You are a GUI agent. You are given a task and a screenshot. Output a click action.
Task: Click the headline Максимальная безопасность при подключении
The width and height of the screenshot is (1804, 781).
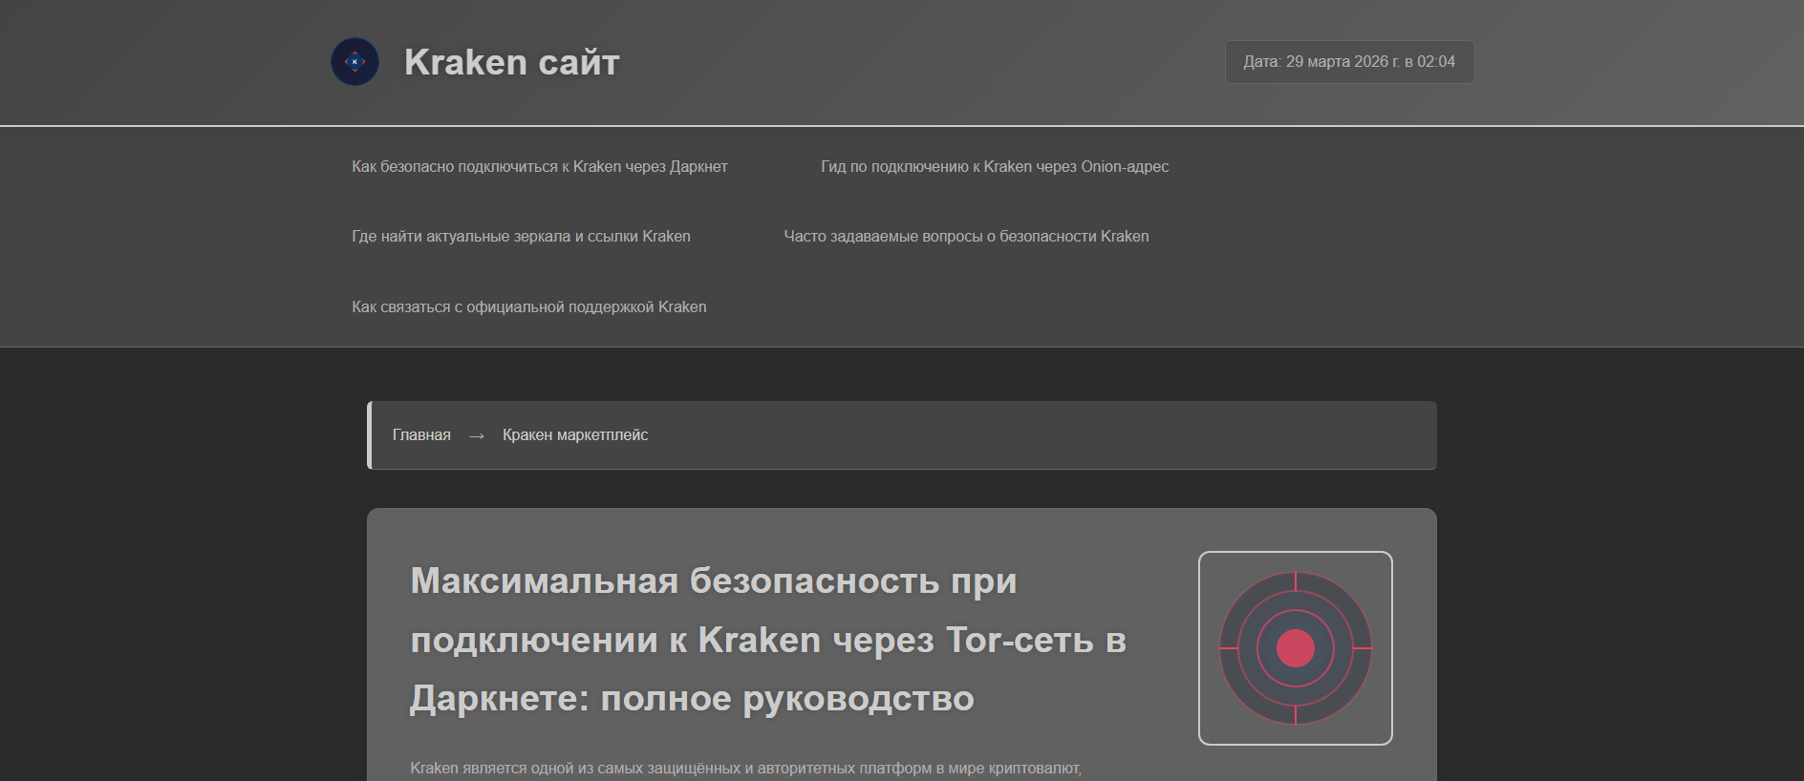(x=768, y=640)
